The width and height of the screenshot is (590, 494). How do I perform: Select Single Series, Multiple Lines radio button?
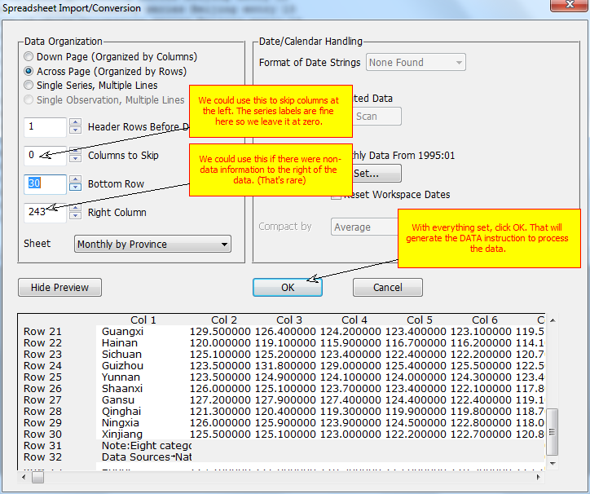[x=29, y=85]
